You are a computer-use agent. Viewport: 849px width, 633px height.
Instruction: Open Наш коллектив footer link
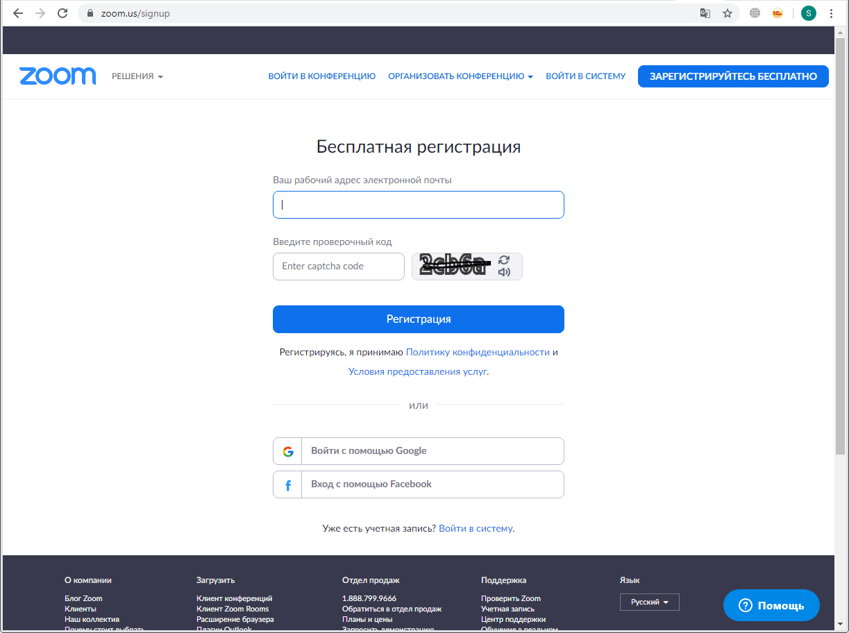(x=92, y=619)
